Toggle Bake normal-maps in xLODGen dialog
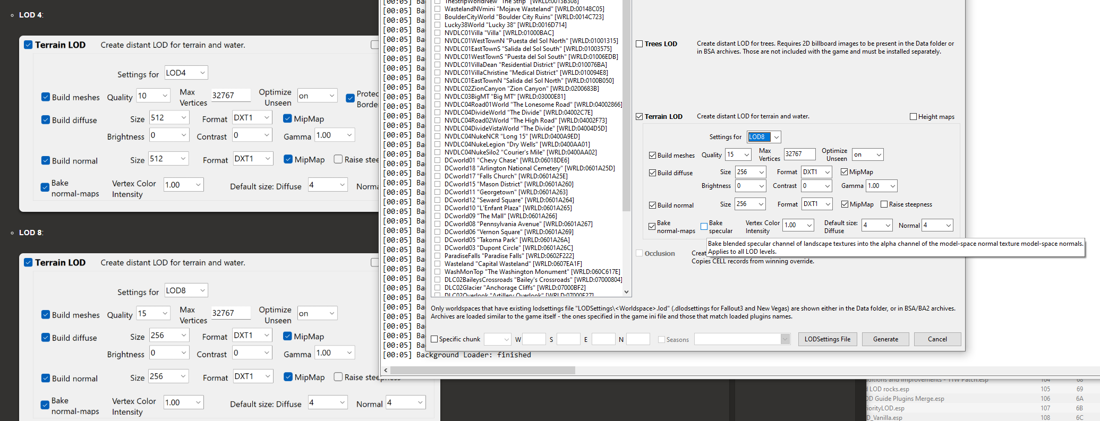This screenshot has height=421, width=1100. 652,227
